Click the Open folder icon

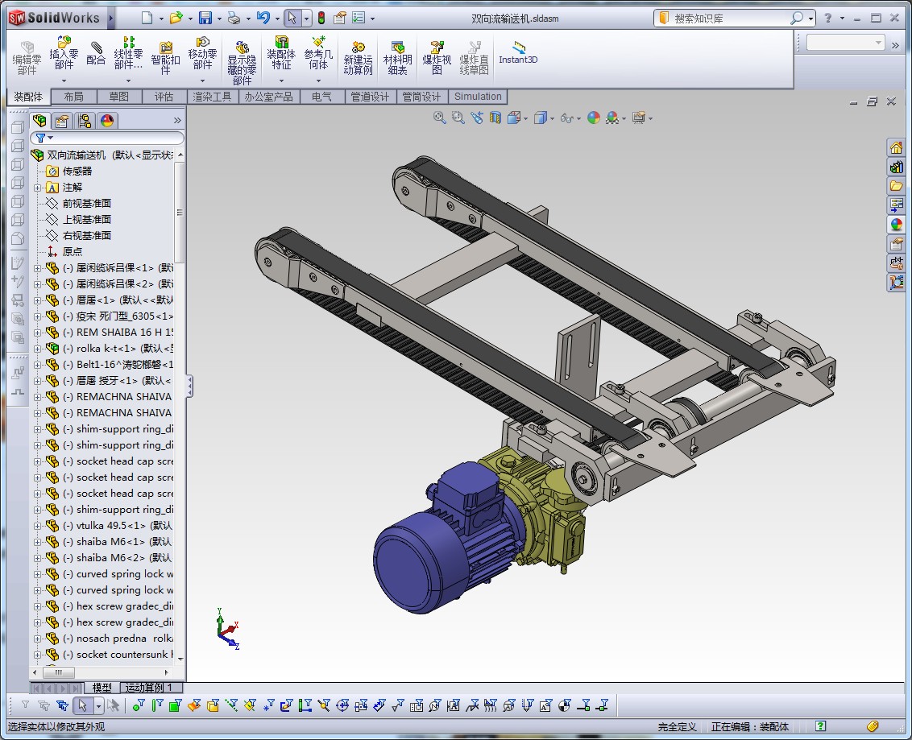pyautogui.click(x=176, y=18)
